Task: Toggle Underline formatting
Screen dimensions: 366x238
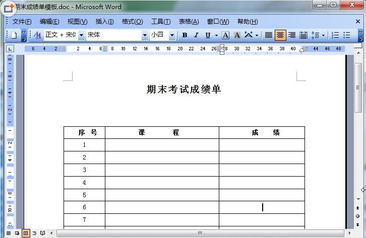Action: 208,35
